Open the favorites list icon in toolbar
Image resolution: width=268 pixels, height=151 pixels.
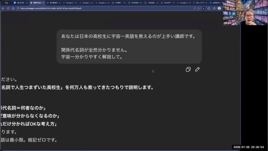[x=214, y=8]
